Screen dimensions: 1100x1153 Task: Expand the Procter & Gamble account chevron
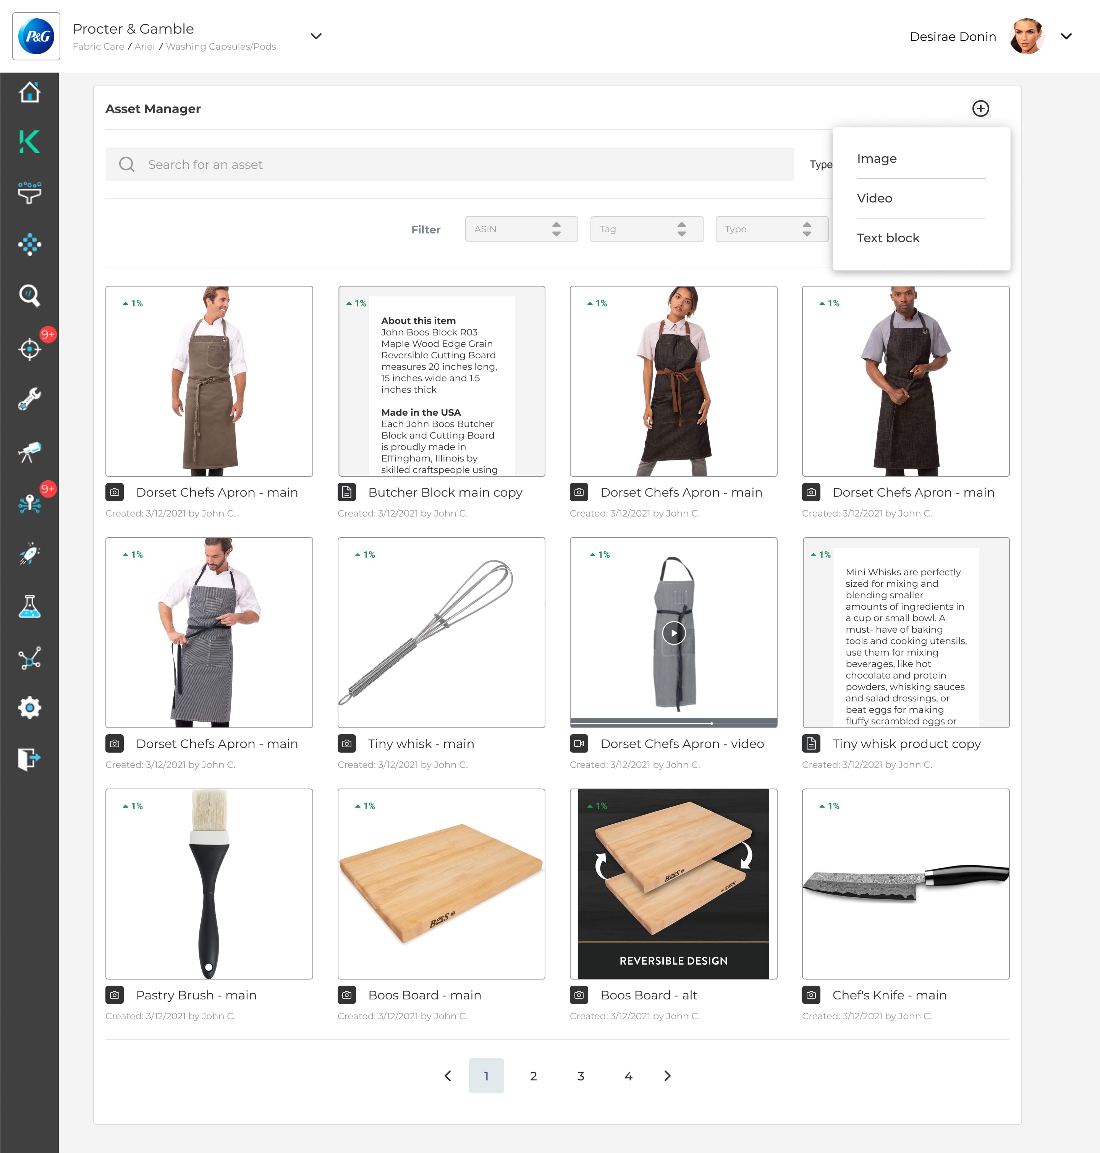click(x=316, y=36)
